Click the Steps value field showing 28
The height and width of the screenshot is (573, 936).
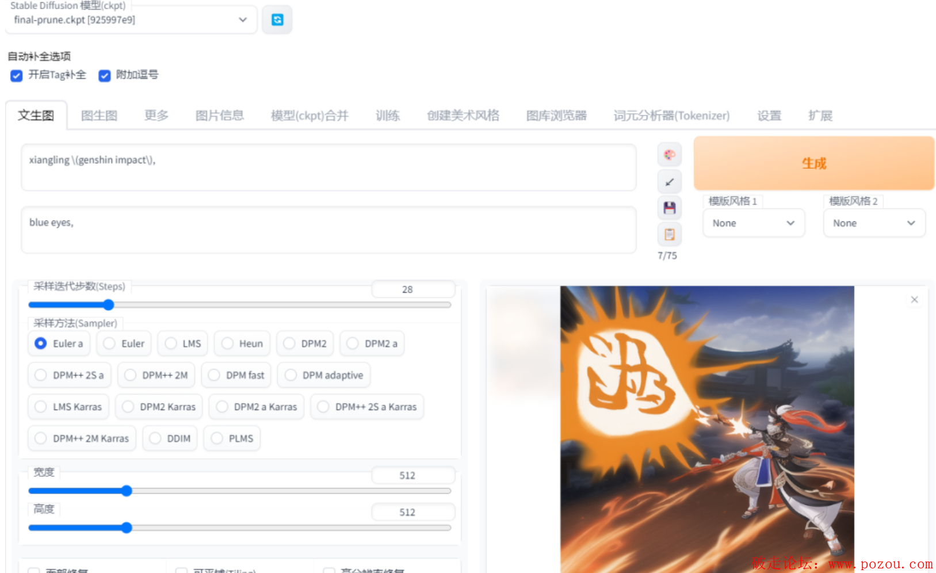click(x=413, y=289)
